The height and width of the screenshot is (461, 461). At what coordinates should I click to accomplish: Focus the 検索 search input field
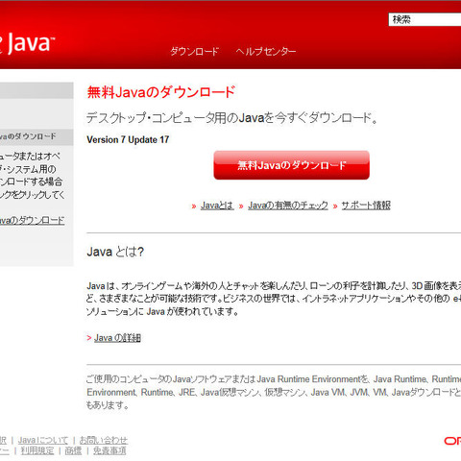[425, 19]
